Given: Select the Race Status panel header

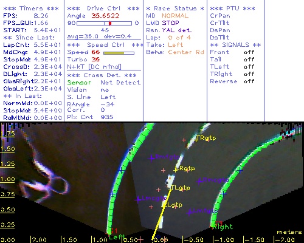Looking at the screenshot, I should click(175, 9).
